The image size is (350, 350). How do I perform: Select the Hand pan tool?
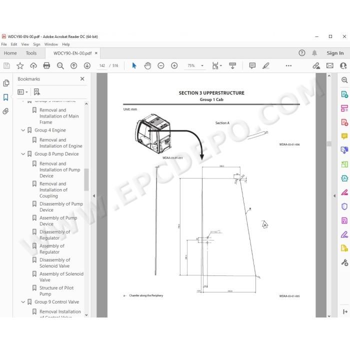[147, 65]
